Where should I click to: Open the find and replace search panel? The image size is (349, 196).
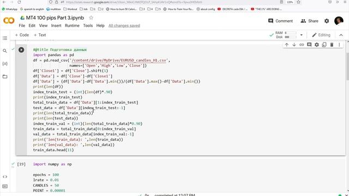[5, 51]
